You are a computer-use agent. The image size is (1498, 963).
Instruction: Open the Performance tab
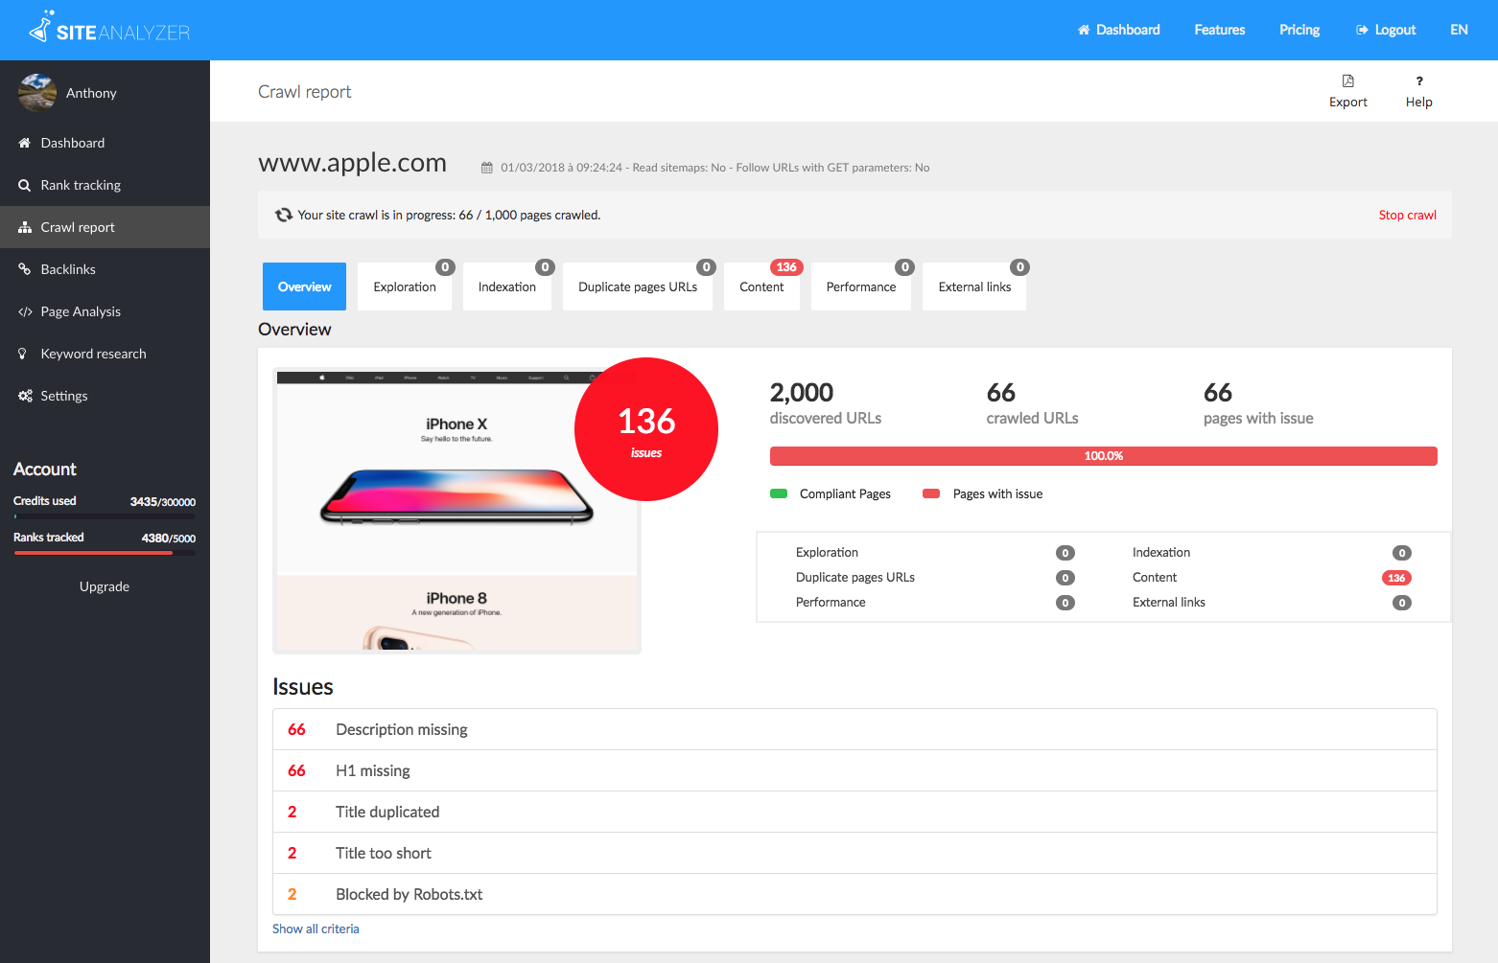pos(861,287)
